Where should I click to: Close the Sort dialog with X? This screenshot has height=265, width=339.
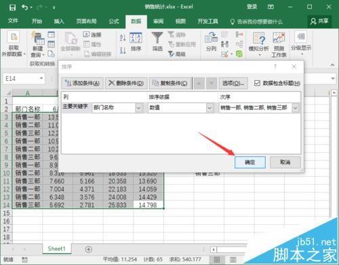pyautogui.click(x=294, y=67)
